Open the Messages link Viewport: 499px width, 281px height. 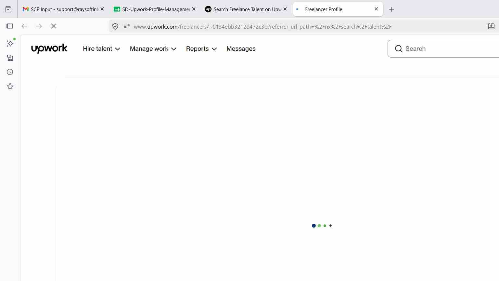click(241, 49)
